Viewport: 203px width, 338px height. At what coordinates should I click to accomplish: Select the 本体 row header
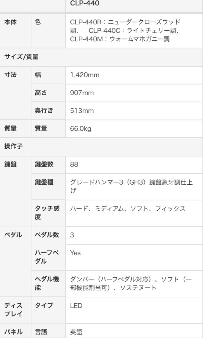10,22
